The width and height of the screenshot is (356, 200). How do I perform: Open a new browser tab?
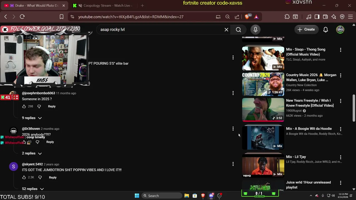tap(142, 6)
